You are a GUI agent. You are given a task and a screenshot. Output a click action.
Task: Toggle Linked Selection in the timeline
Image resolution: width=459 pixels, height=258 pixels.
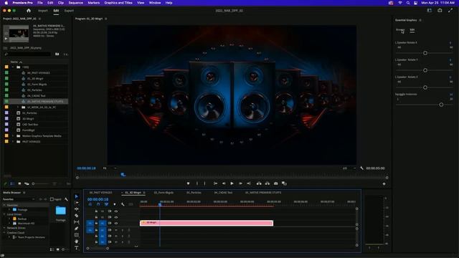(106, 204)
